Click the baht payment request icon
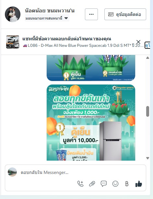The image size is (153, 199). click(x=127, y=184)
